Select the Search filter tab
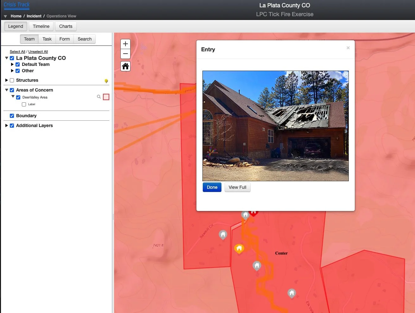Viewport: 415px width, 313px height. tap(85, 39)
